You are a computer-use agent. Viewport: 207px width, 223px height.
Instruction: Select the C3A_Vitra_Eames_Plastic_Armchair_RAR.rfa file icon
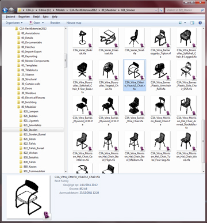click(160, 70)
